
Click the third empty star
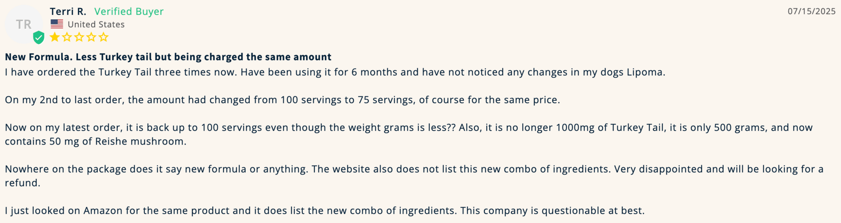pos(79,37)
